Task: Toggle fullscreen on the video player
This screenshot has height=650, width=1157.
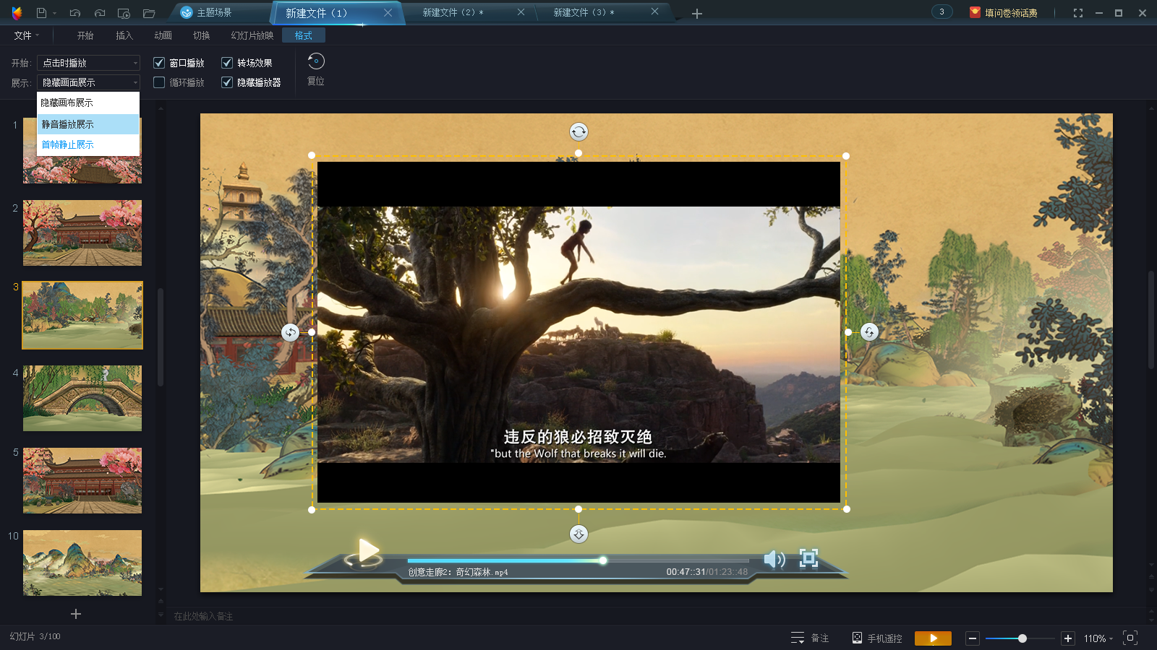Action: (x=808, y=558)
